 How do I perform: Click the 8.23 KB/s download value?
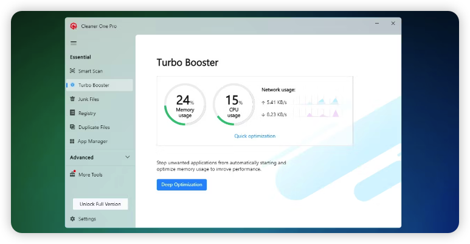(277, 114)
